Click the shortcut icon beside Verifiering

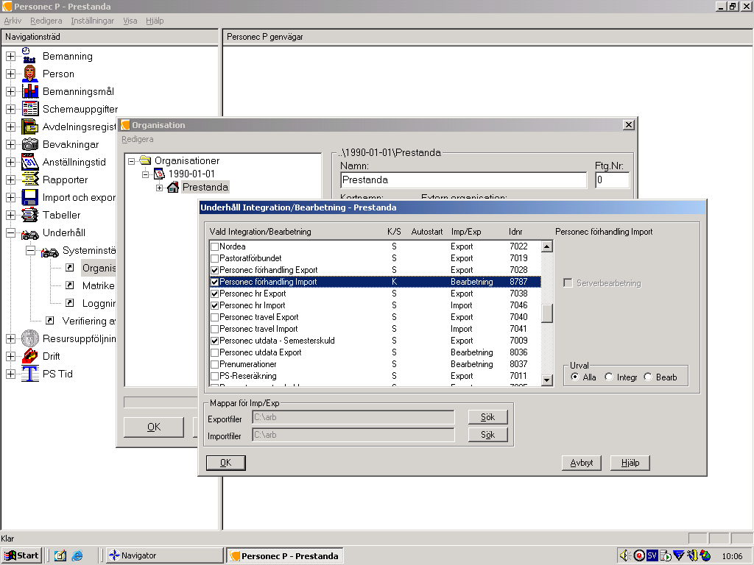coord(49,321)
